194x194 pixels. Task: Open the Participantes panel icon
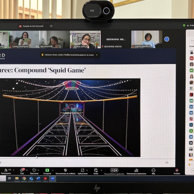tap(6, 170)
